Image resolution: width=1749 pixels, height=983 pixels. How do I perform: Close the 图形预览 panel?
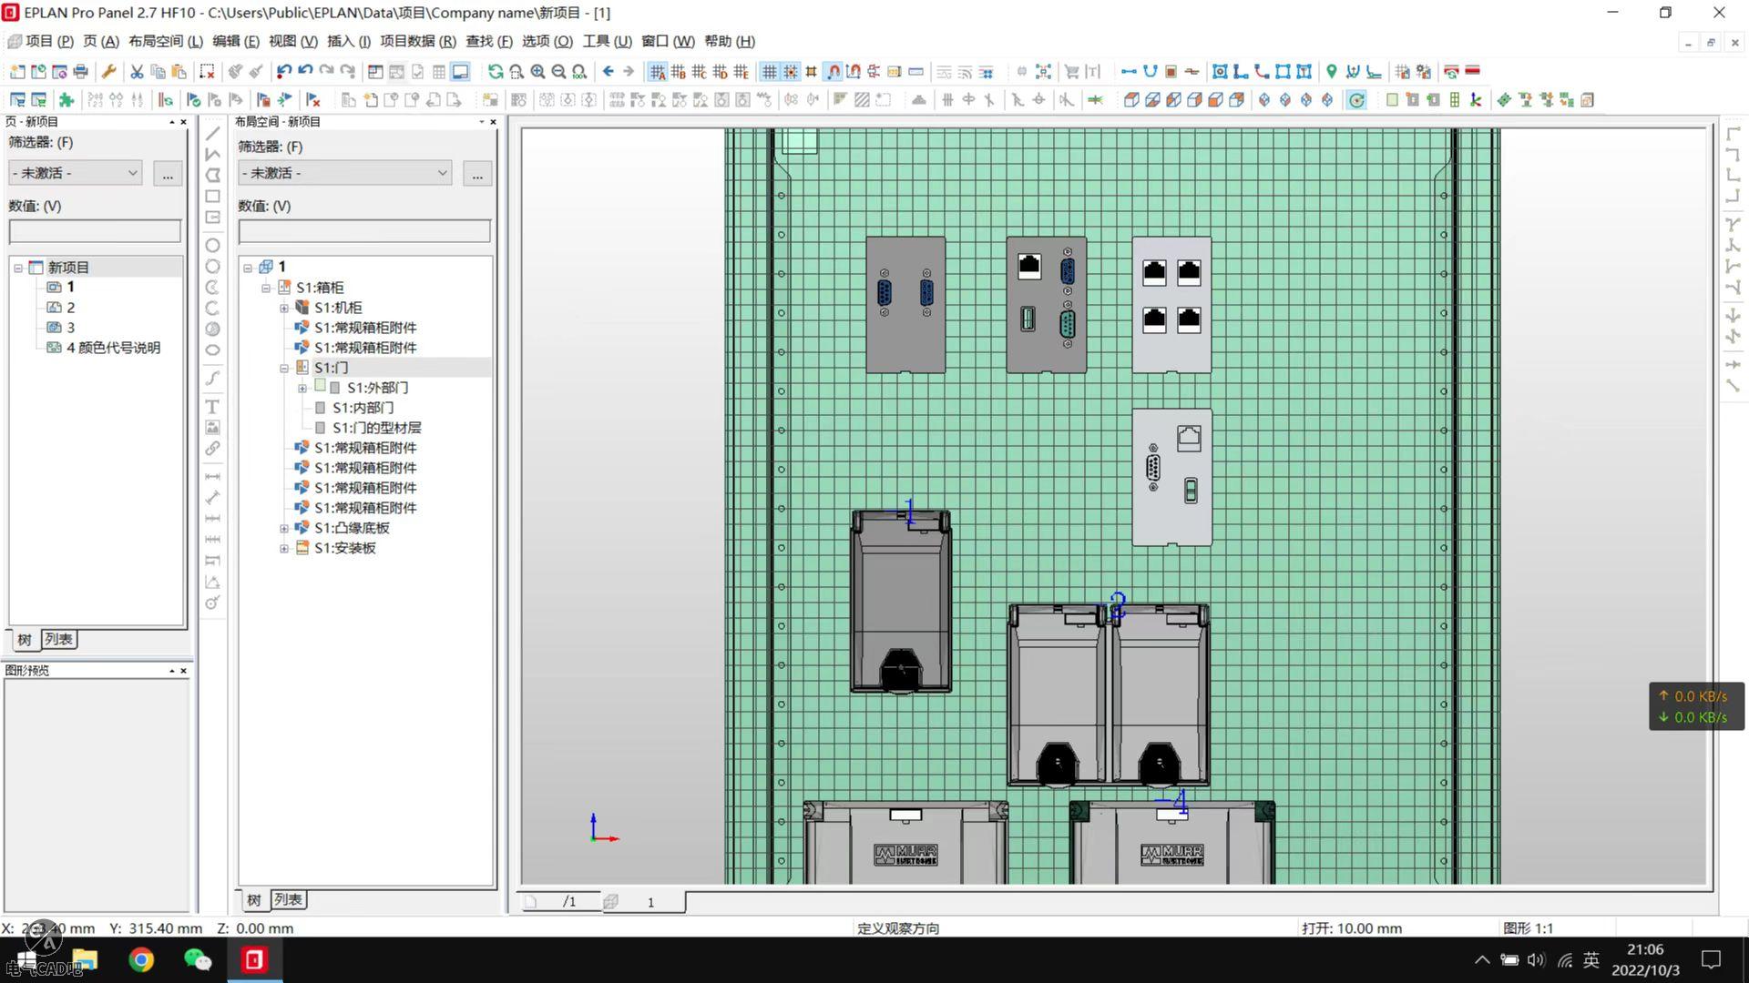(x=183, y=671)
